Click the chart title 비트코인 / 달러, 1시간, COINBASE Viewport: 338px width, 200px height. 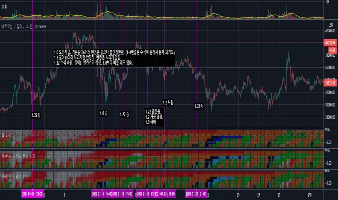click(x=24, y=27)
